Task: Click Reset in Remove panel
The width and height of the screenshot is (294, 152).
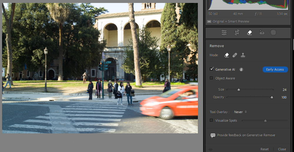Action: pos(264,149)
